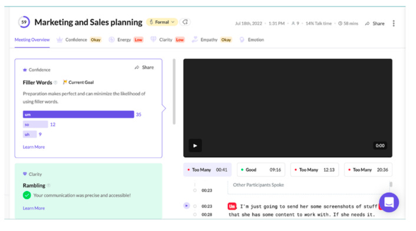The height and width of the screenshot is (231, 416).
Task: Click the tag icon next to Formal
Action: click(185, 22)
